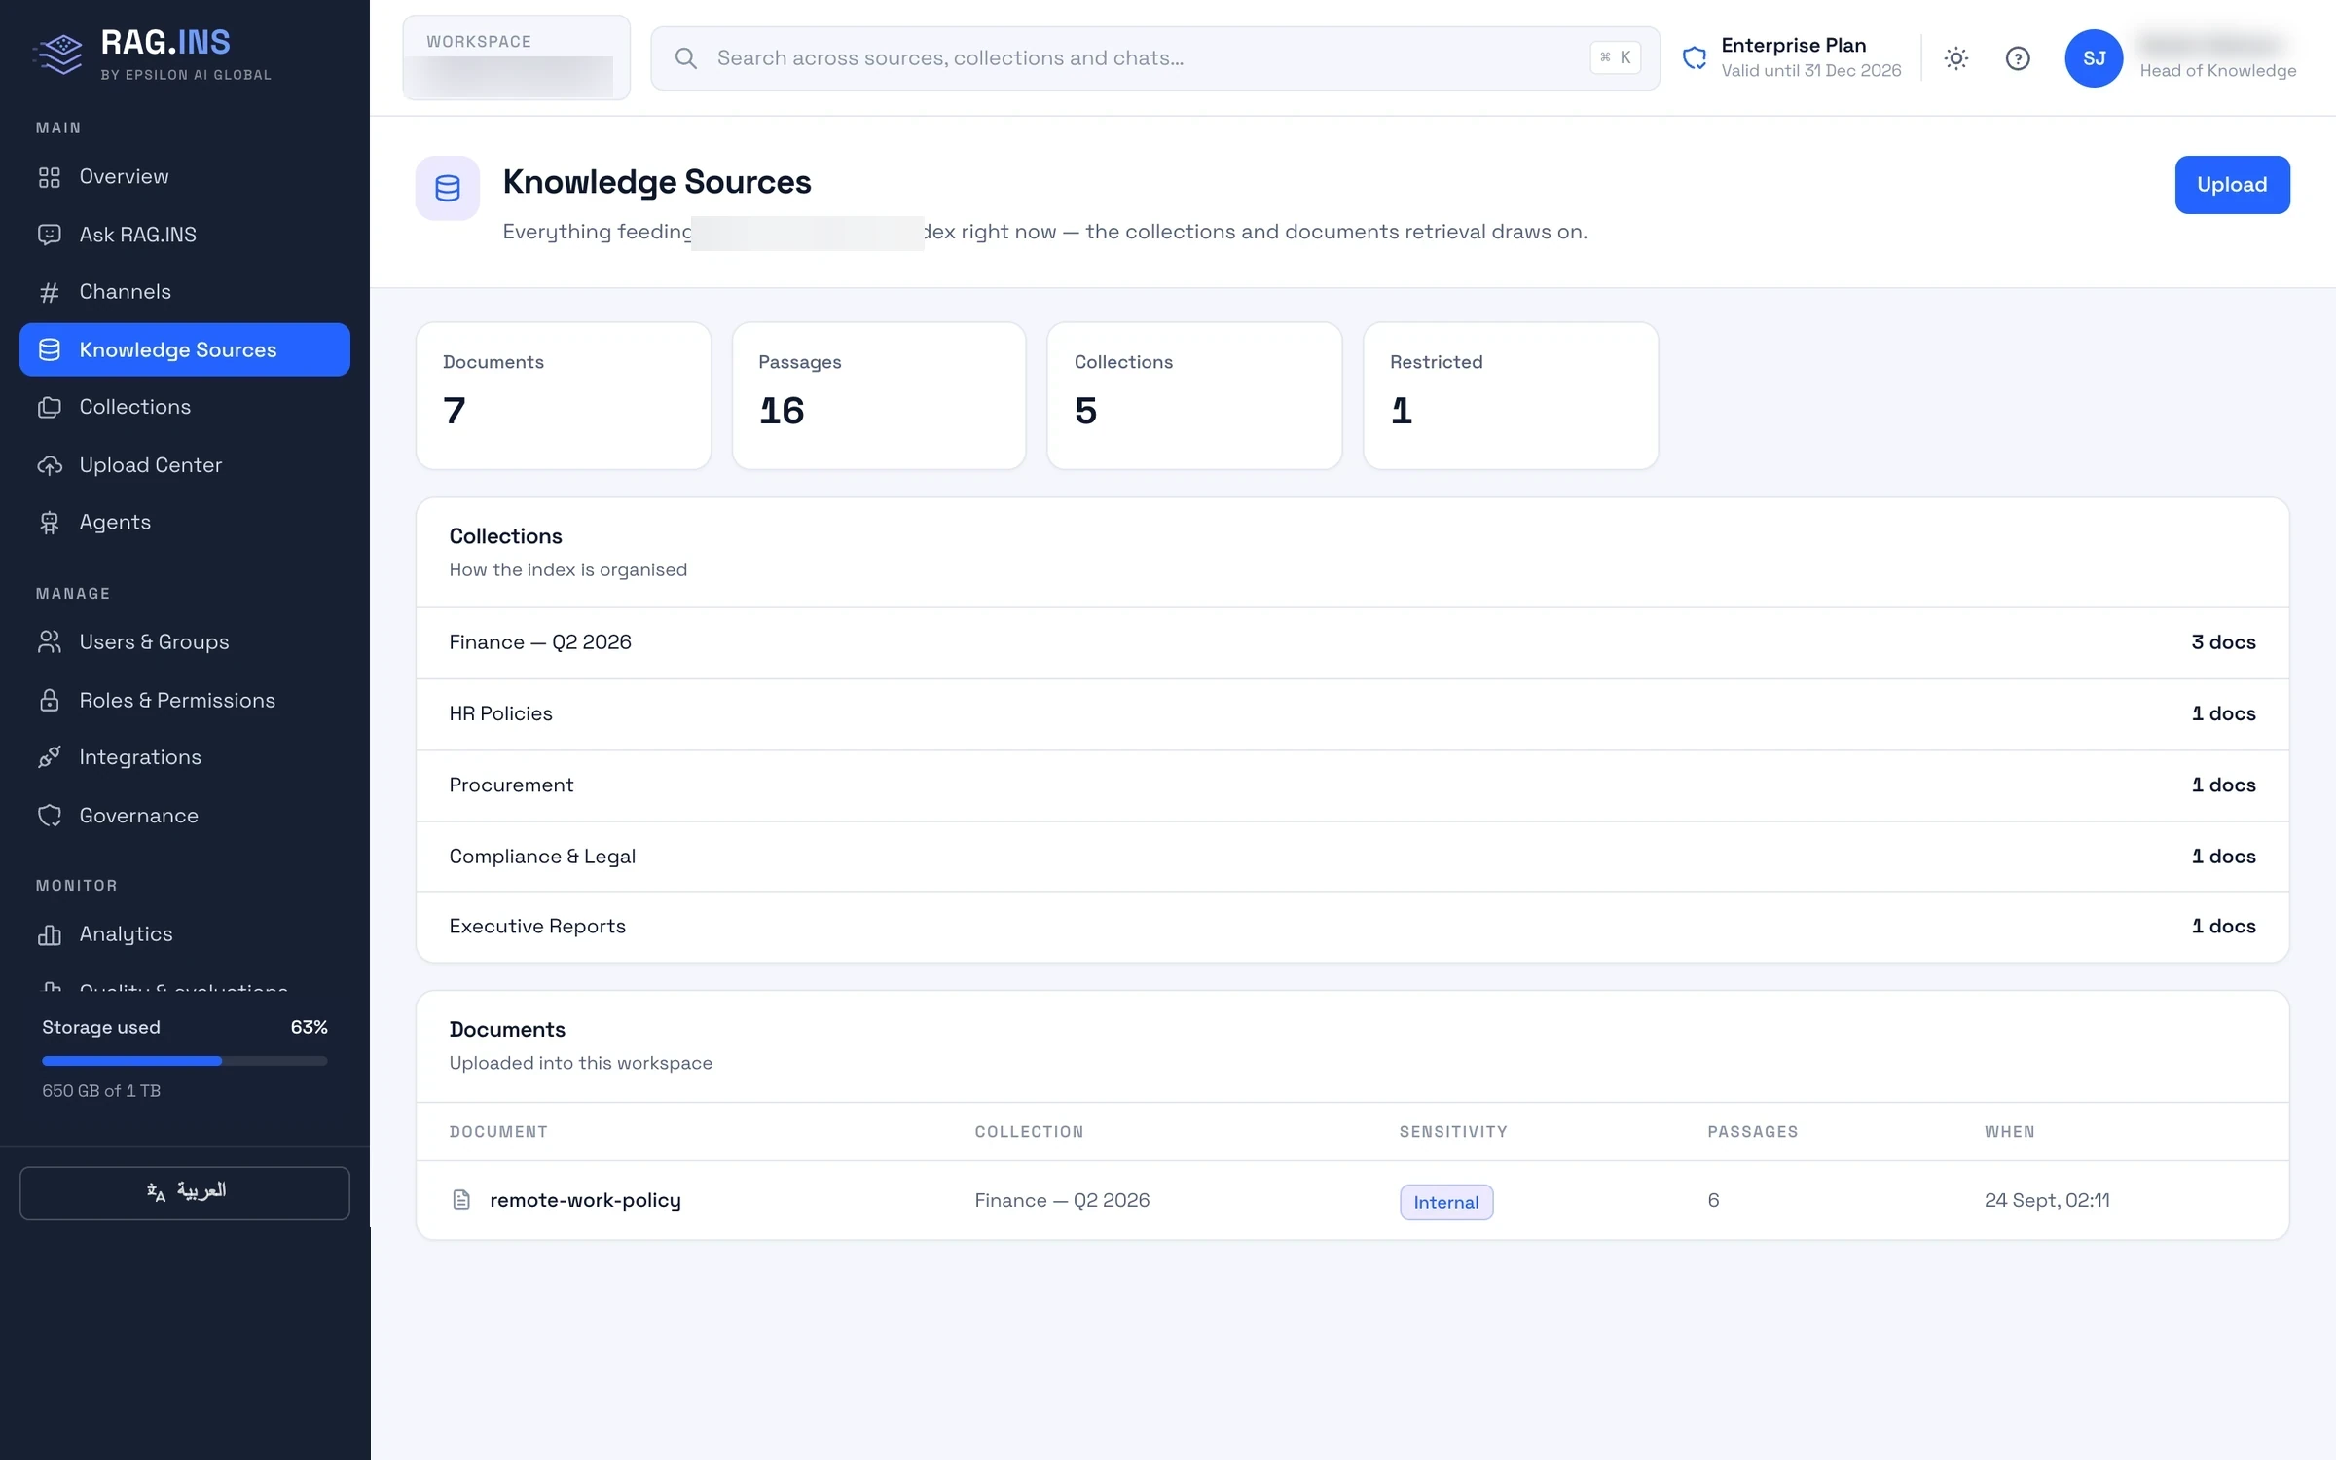Open Users & Groups management
Viewport: 2336px width, 1460px height.
[185, 642]
